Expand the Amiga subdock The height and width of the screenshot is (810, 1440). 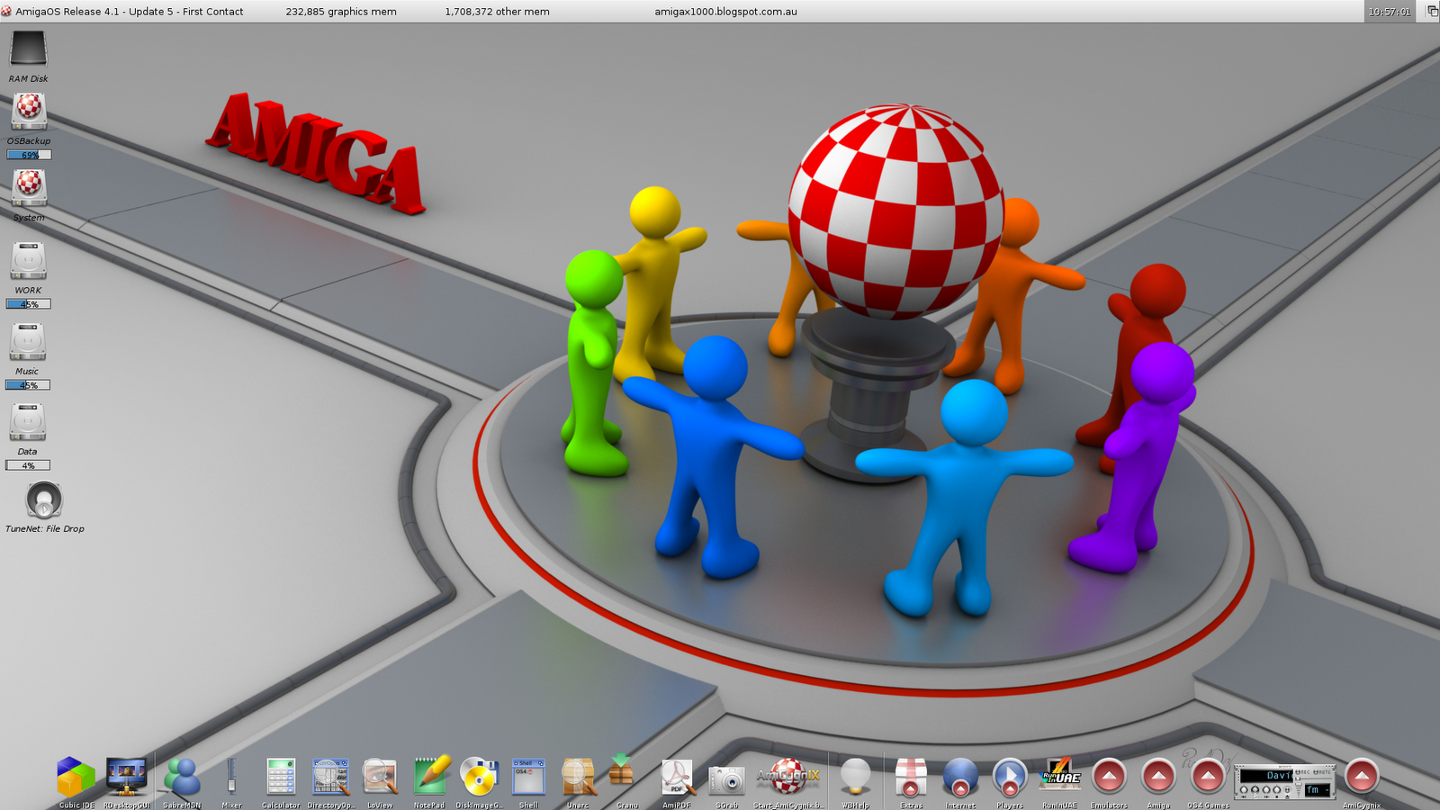pyautogui.click(x=1158, y=777)
